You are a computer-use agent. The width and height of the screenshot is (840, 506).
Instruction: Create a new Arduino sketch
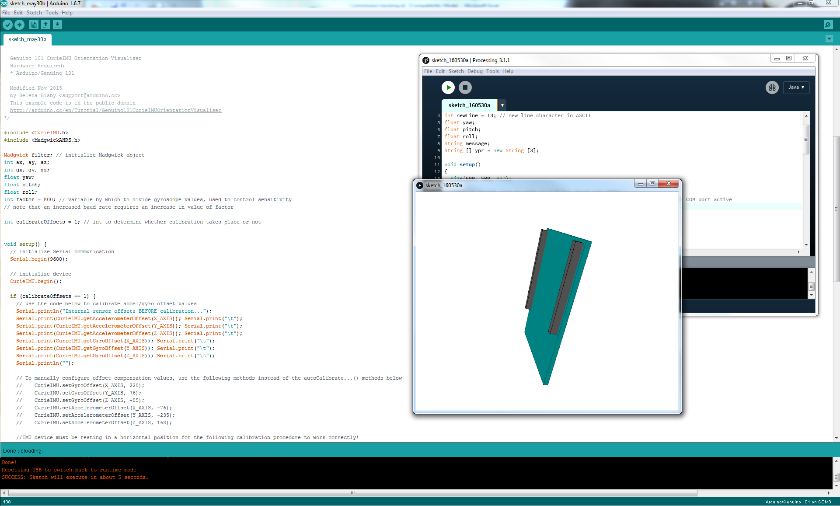click(x=34, y=25)
